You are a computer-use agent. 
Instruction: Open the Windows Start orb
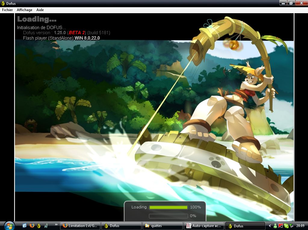point(9,226)
